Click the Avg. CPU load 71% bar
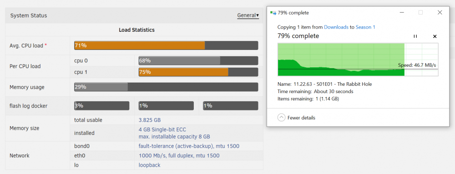Image resolution: width=455 pixels, height=174 pixels. (x=166, y=45)
